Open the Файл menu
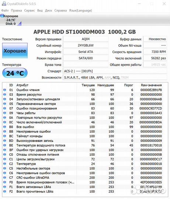The image size is (170, 199). pyautogui.click(x=5, y=10)
